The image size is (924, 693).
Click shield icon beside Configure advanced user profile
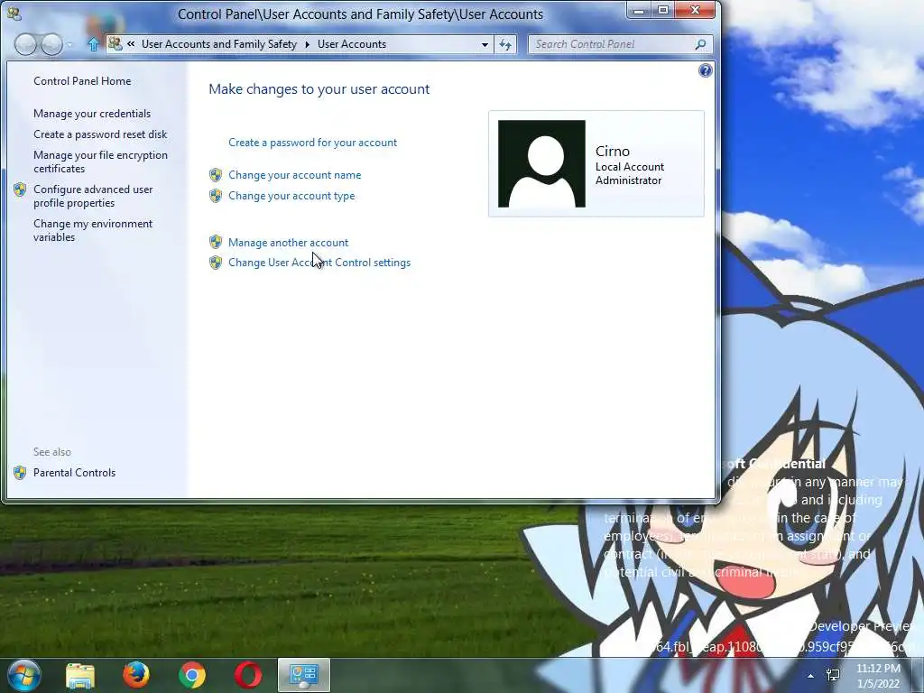tap(20, 189)
